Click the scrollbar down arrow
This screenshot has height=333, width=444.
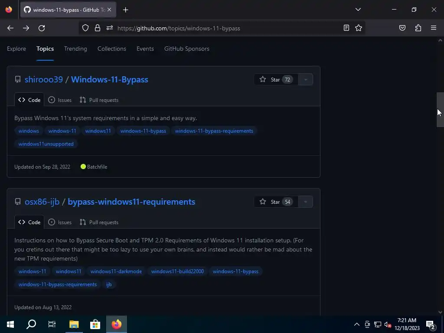440,312
